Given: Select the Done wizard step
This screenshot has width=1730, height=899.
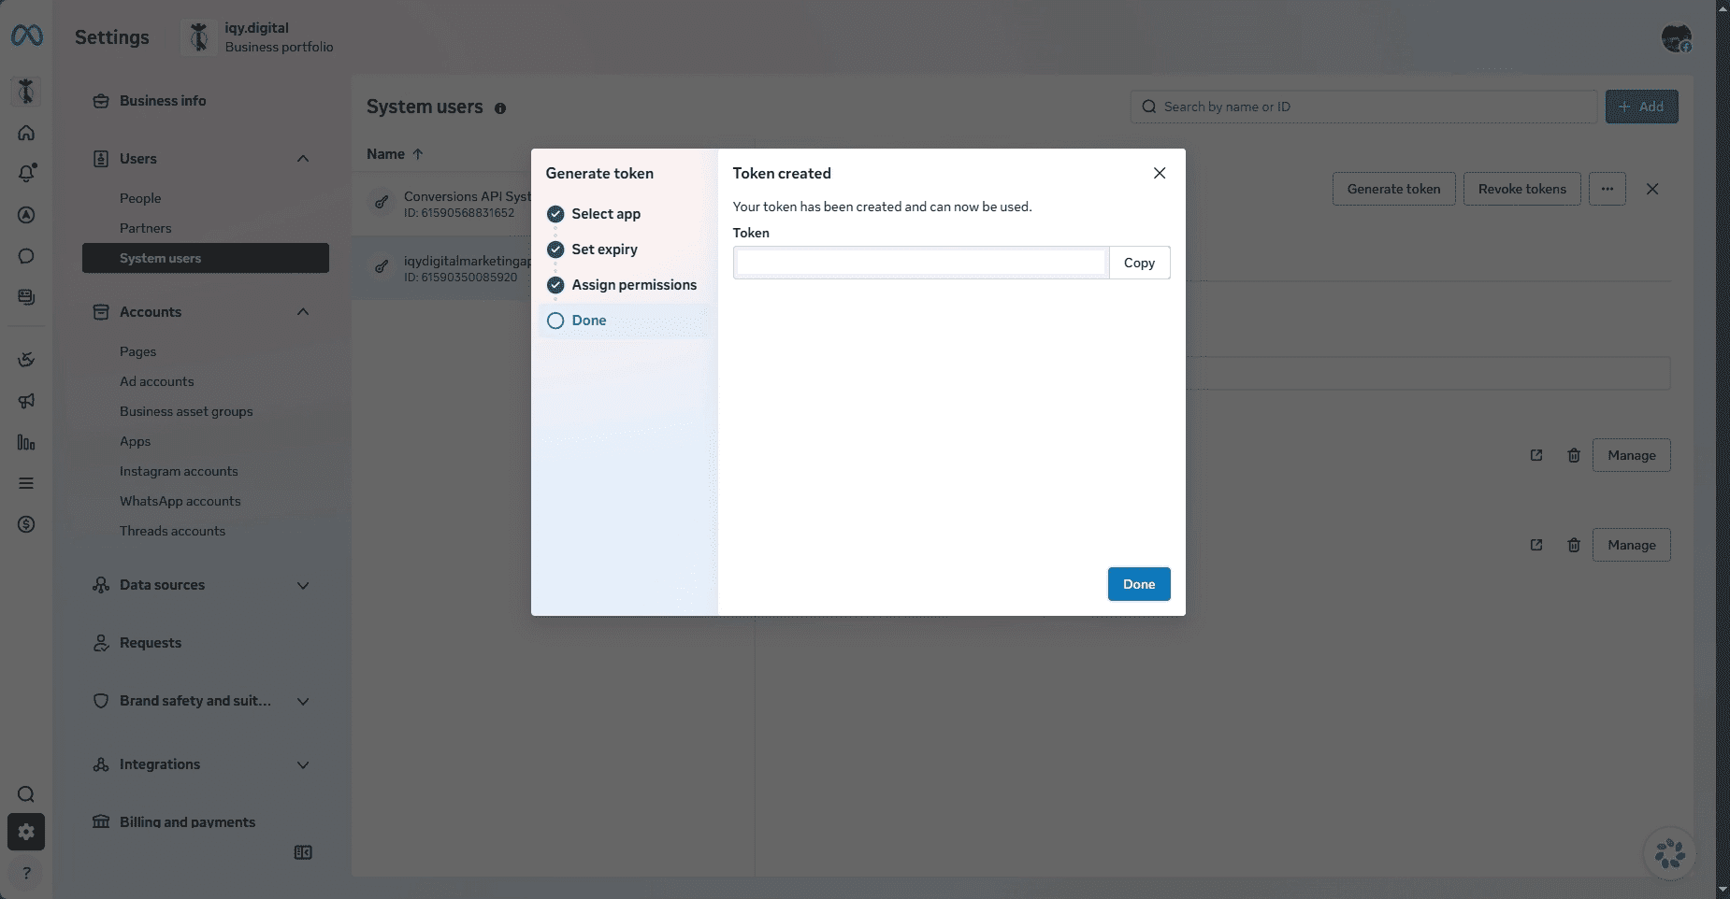Looking at the screenshot, I should point(624,321).
